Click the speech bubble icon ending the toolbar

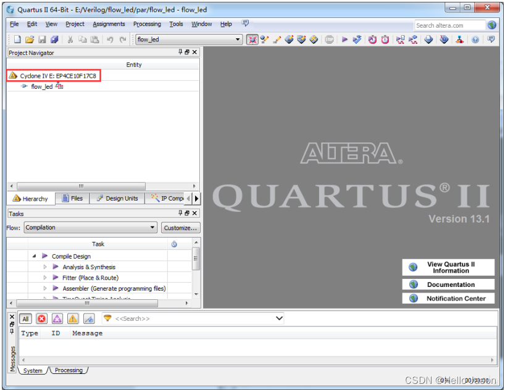[491, 39]
